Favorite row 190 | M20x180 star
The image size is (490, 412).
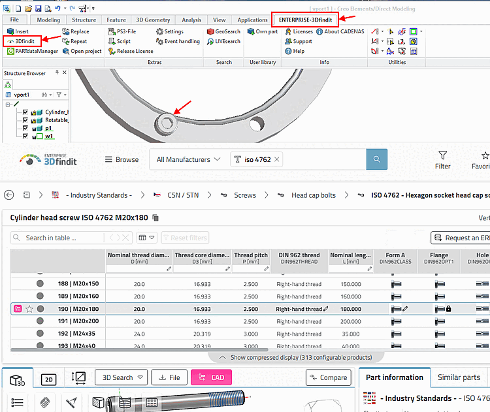point(29,309)
